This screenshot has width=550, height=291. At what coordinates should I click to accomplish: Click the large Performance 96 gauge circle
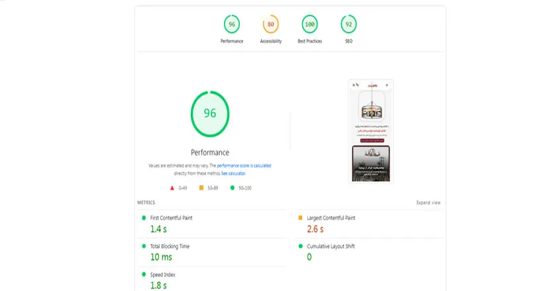210,113
